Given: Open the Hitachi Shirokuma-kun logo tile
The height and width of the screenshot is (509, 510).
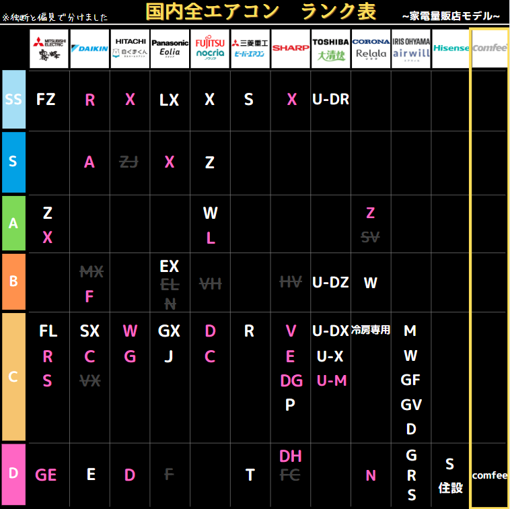Looking at the screenshot, I should [x=130, y=49].
